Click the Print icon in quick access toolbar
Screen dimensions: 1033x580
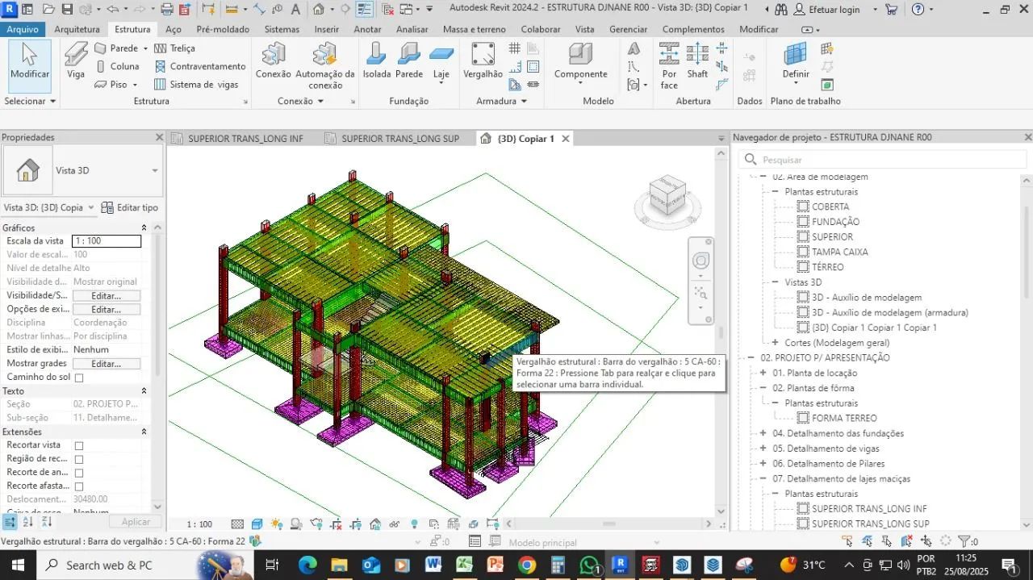tap(166, 10)
